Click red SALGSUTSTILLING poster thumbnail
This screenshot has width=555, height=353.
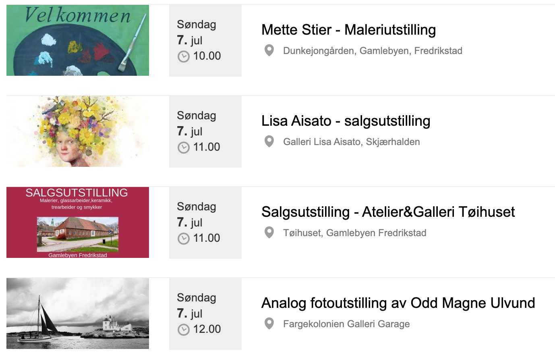point(78,222)
